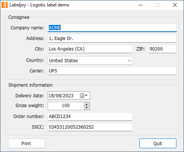This screenshot has height=152, width=184.
Task: Expand the Country dropdown list
Action: pos(129,61)
